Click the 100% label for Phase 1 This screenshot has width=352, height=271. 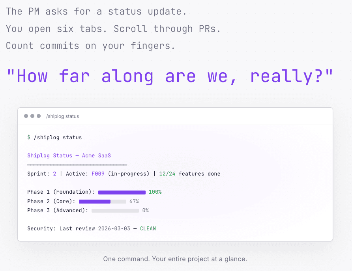point(155,192)
